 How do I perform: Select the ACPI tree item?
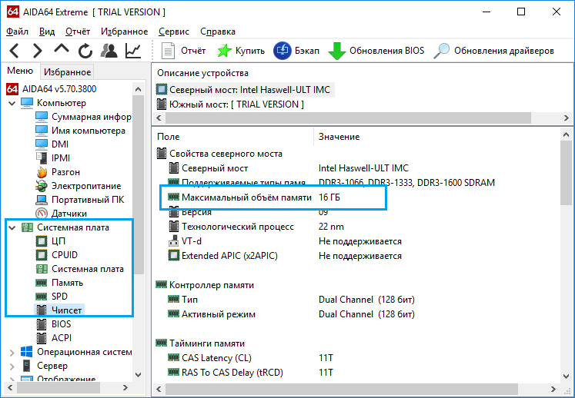pos(54,338)
